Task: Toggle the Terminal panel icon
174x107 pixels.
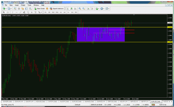Action: (x=26, y=9)
